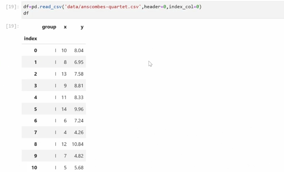Select row index 0 in the dataframe

[x=35, y=51]
